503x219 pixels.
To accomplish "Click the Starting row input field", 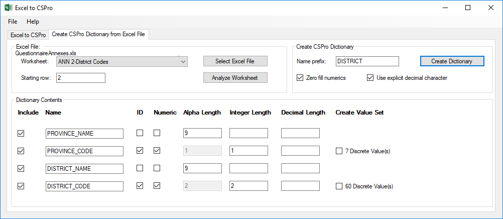I will [80, 78].
